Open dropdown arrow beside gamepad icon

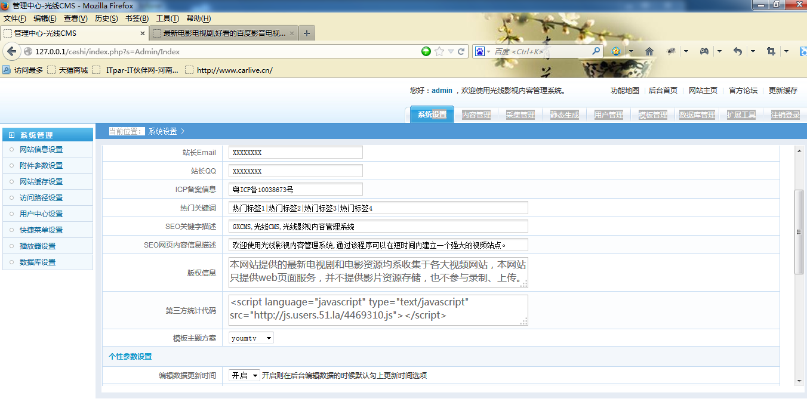719,51
